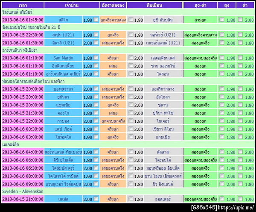Tick the home checkbox for คองโก
The image size is (256, 212).
click(x=96, y=113)
